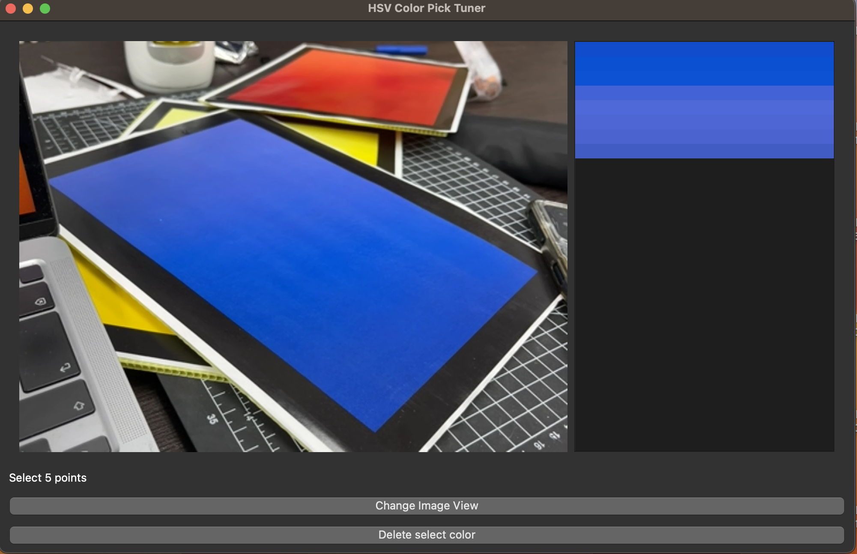Click the laptop's return key icon in image

65,367
